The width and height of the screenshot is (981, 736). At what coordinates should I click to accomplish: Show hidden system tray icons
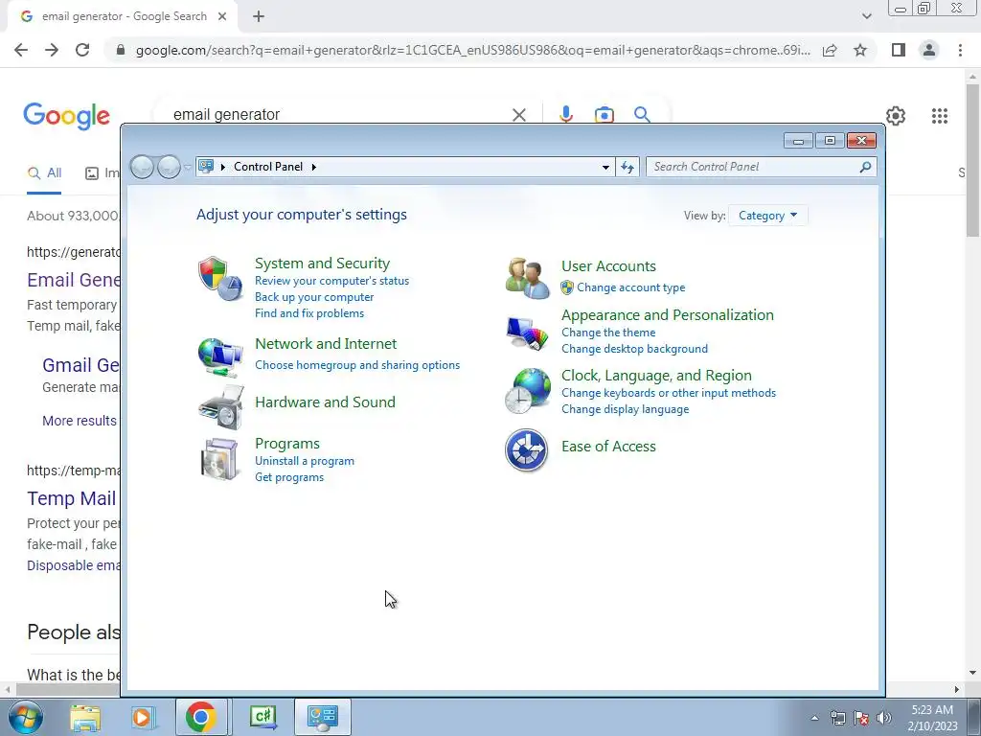[814, 718]
